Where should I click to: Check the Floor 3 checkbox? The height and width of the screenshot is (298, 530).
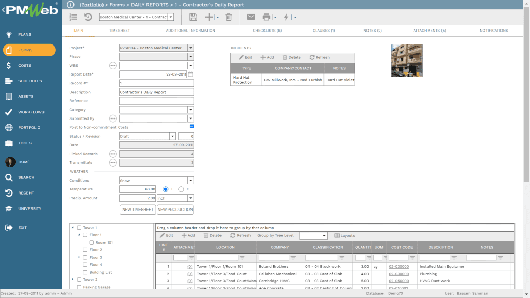click(x=85, y=257)
